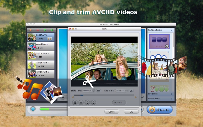203x127 pixels.
Task: Move video down with the green down arrow
Action: [x=52, y=30]
